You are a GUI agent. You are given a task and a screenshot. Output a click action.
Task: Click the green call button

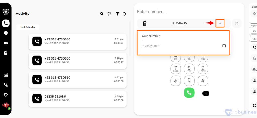click(x=189, y=93)
